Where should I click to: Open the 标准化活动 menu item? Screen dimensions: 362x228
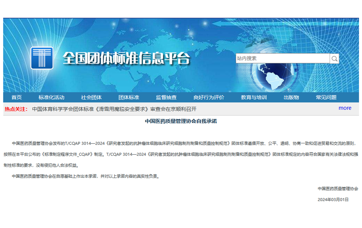pyautogui.click(x=51, y=98)
